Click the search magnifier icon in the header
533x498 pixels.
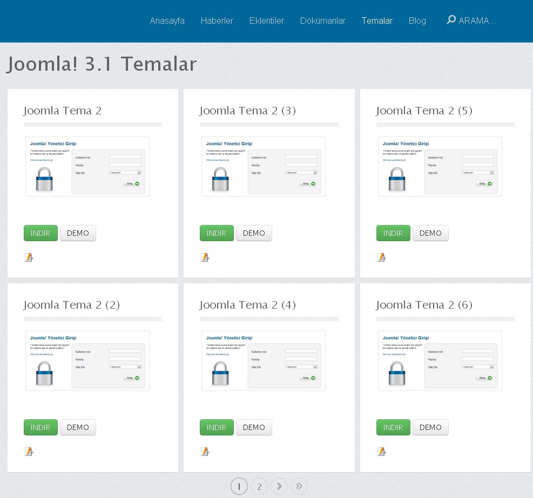(x=451, y=20)
